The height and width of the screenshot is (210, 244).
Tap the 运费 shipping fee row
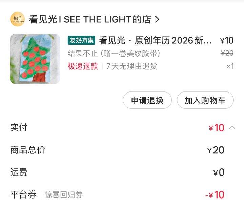[x=19, y=172]
